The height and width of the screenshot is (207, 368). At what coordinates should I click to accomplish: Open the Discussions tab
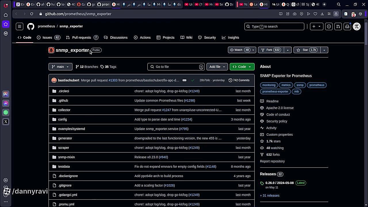pos(116,38)
